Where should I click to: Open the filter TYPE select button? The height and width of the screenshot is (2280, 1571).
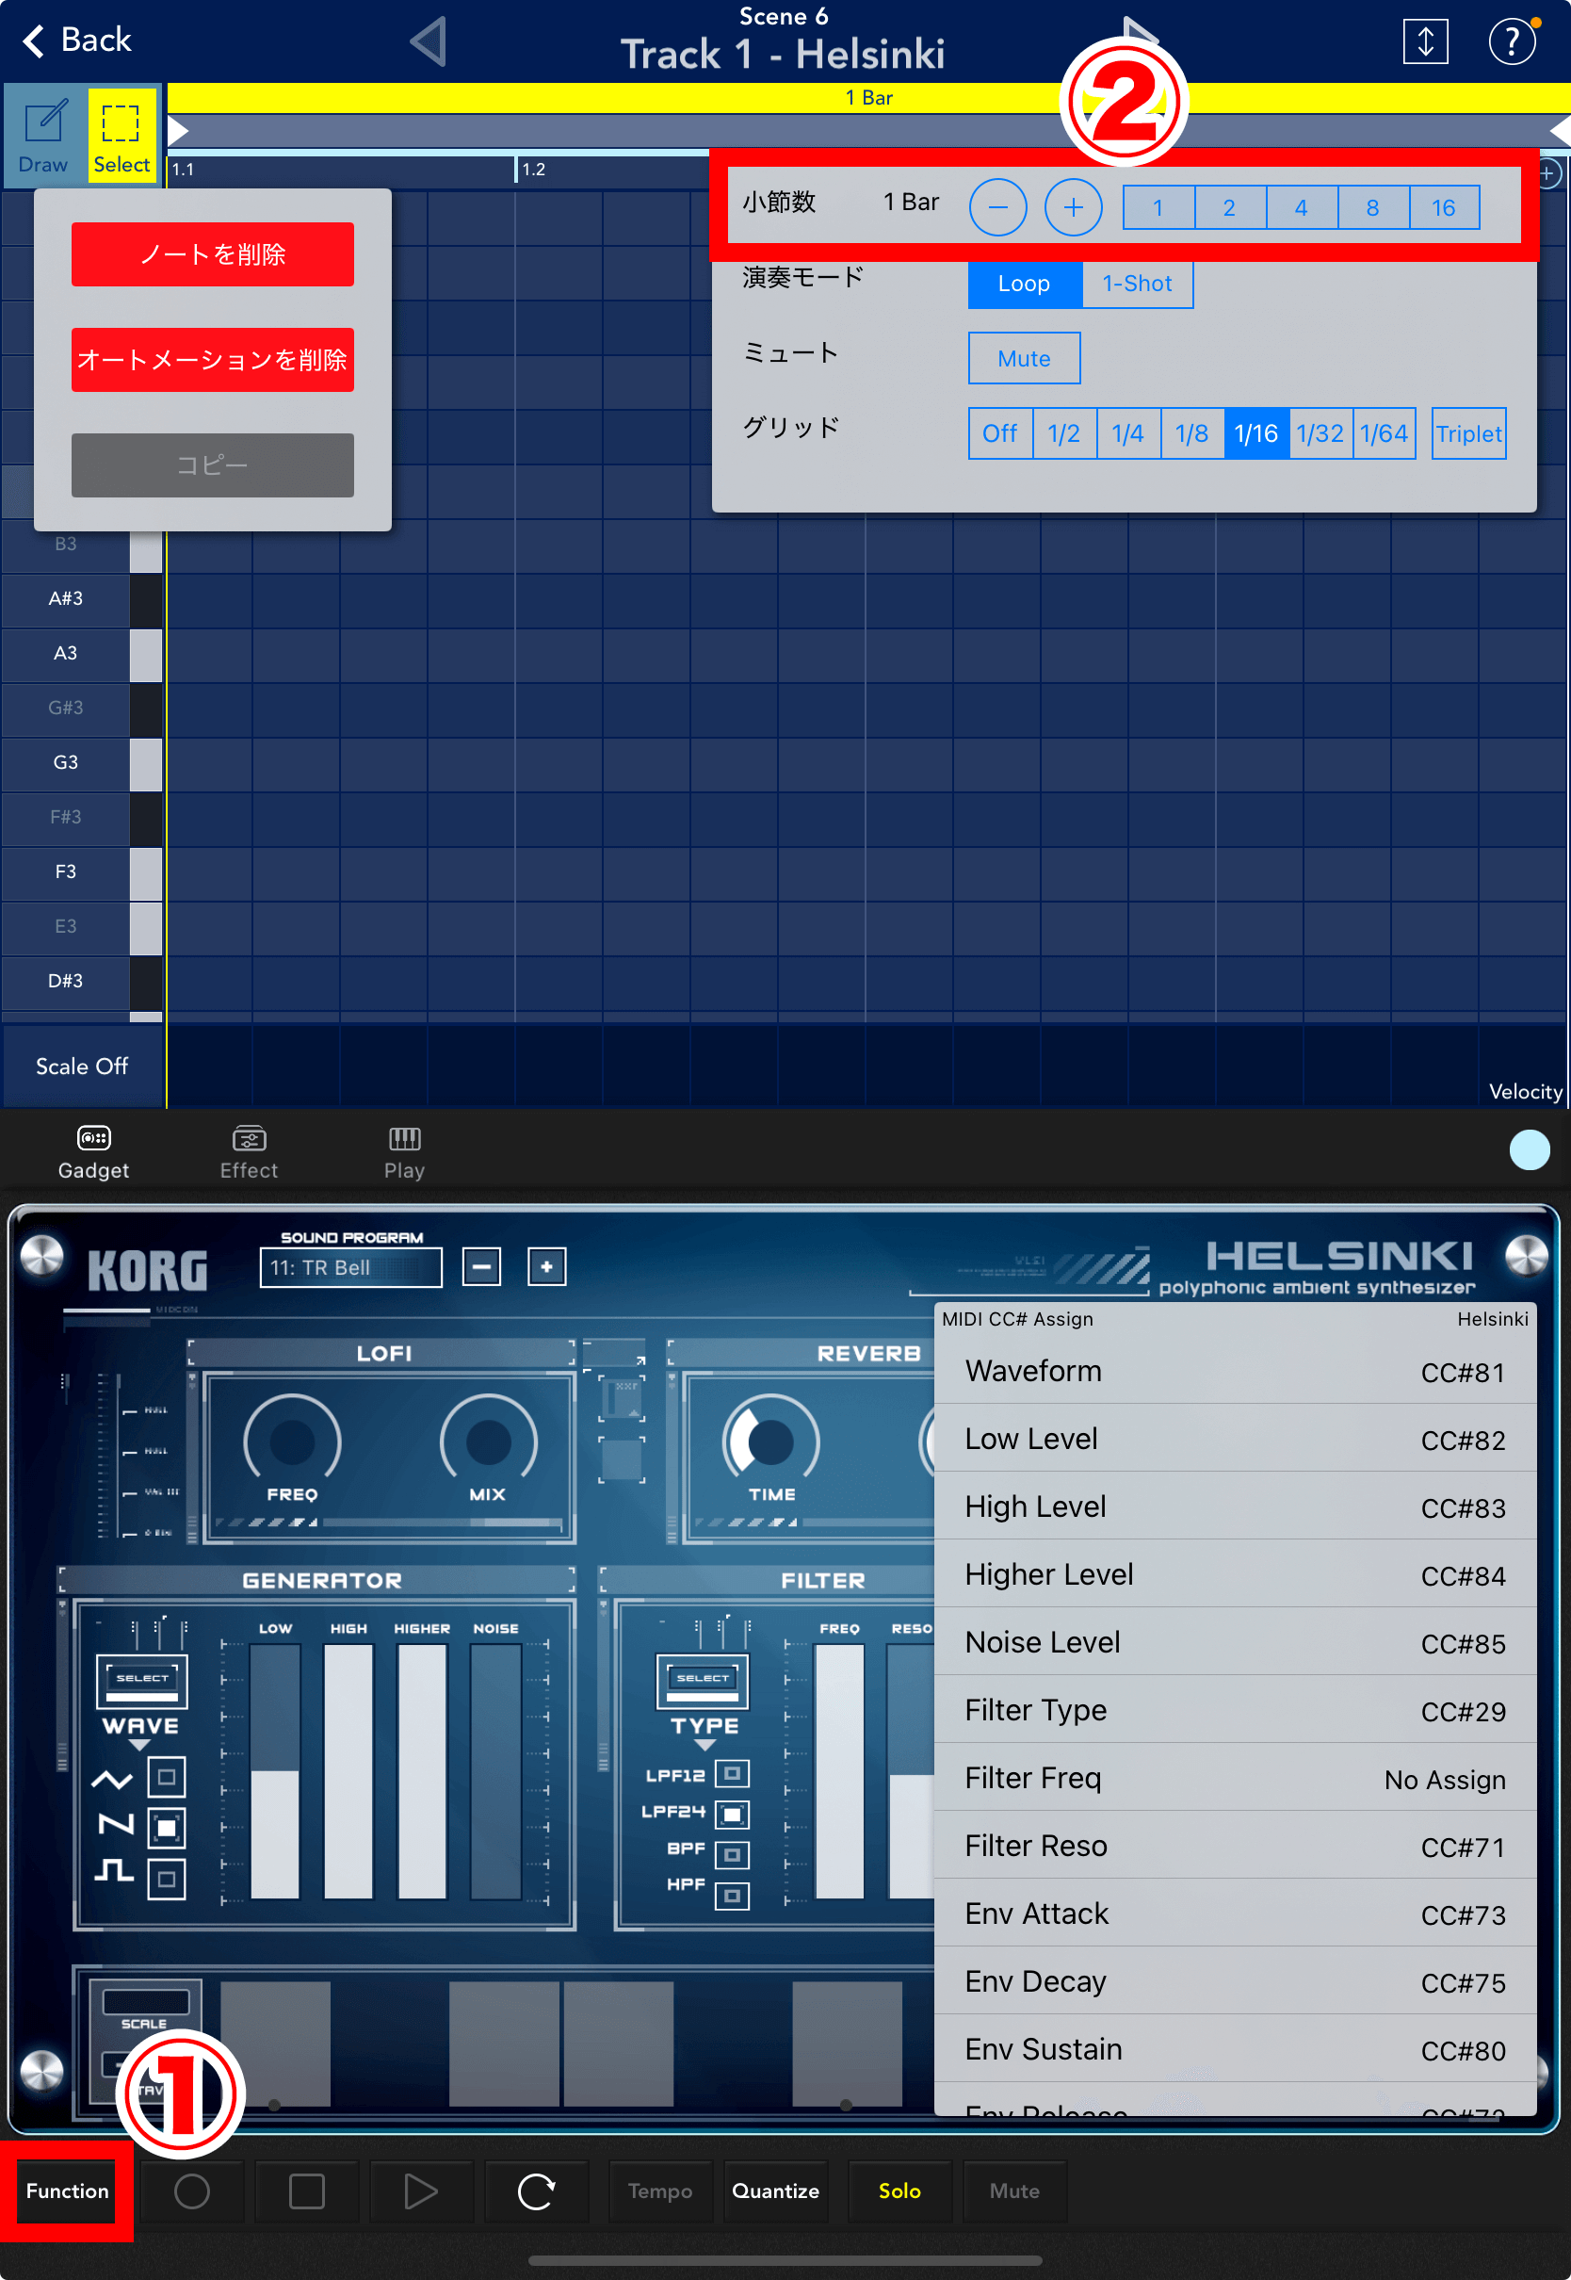coord(703,1683)
